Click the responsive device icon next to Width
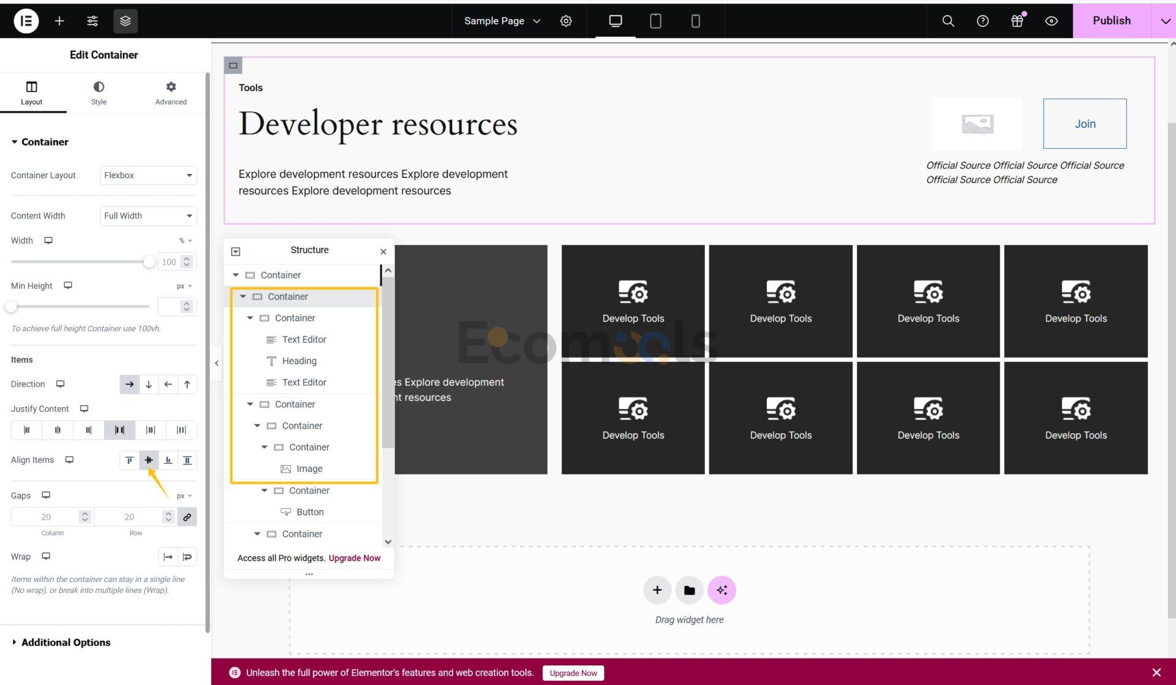 coord(48,241)
